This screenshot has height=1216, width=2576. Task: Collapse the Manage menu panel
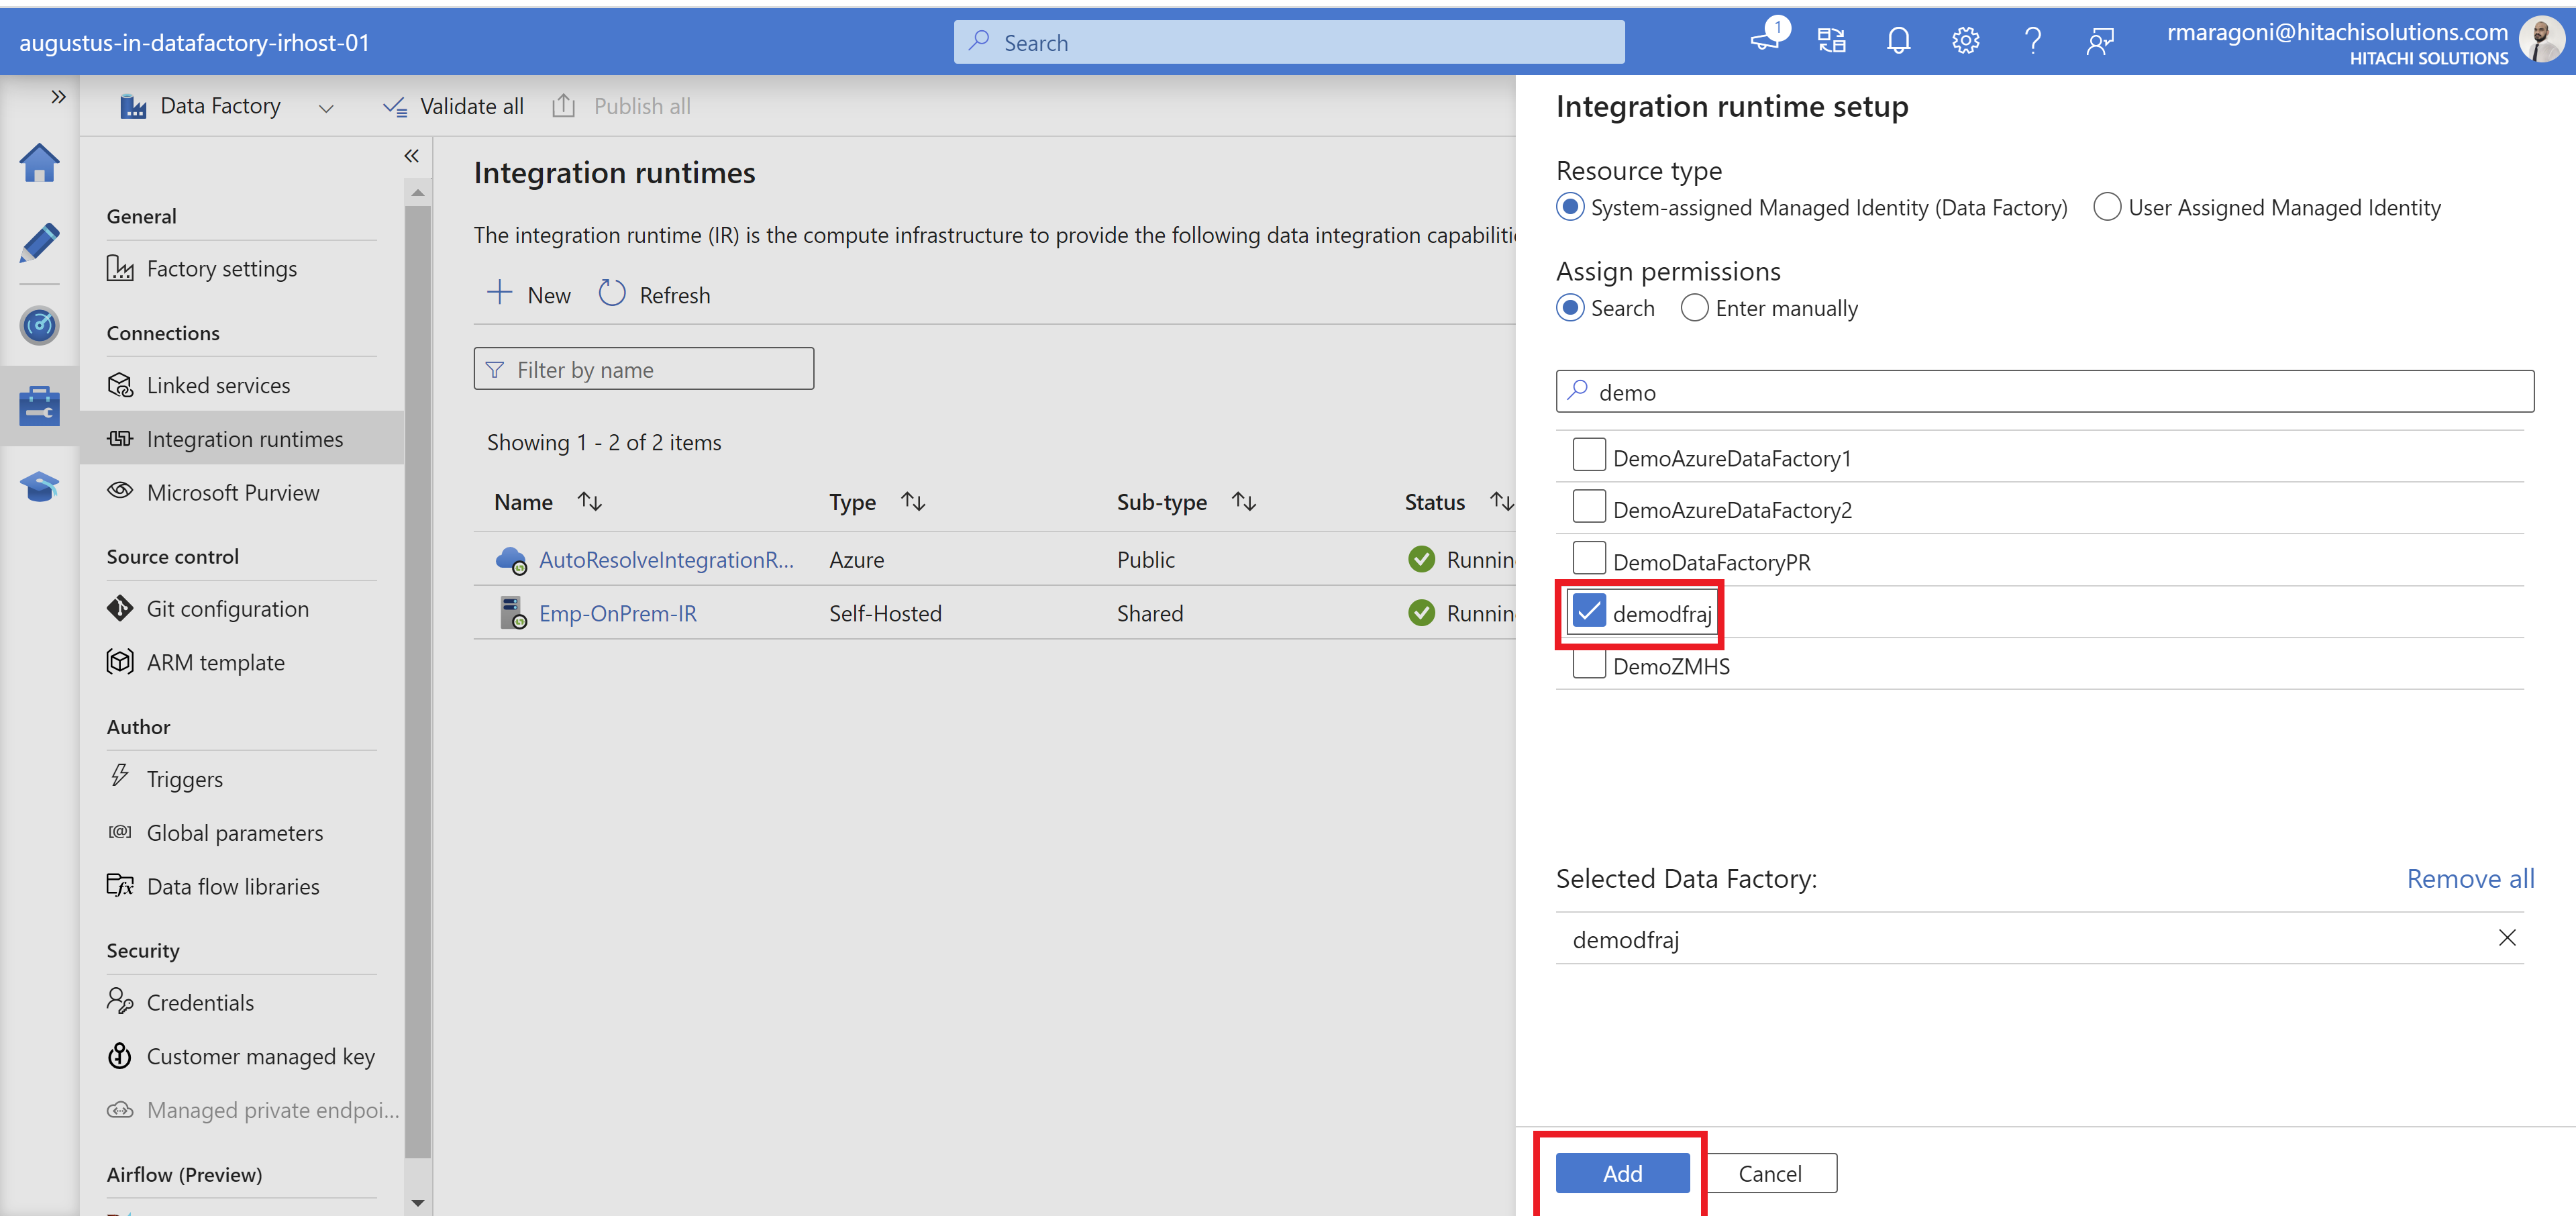411,156
